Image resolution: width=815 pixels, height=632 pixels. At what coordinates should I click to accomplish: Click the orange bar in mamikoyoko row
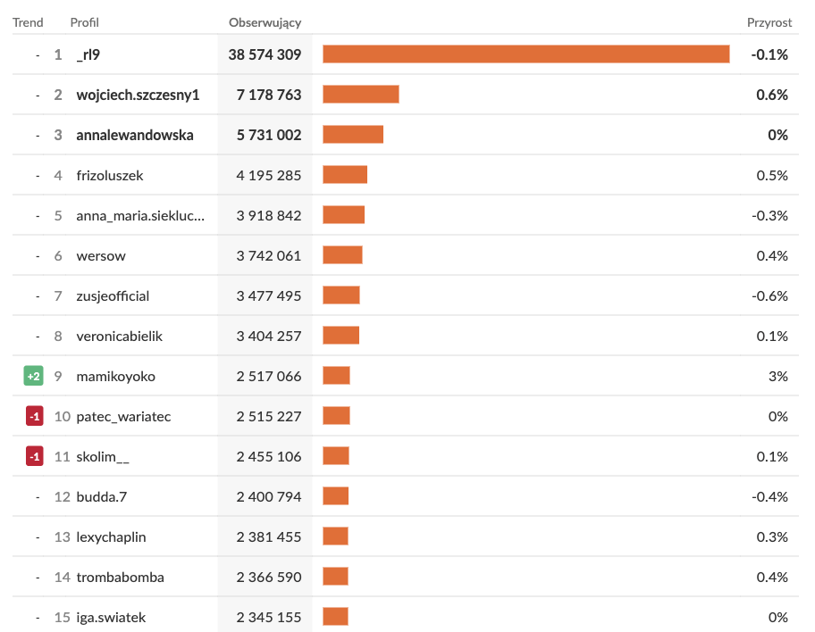pos(336,377)
